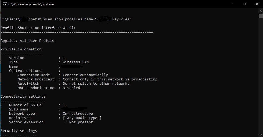Click the 'MAC Randomization' Disabled value
This screenshot has width=263, height=137.
coord(71,88)
